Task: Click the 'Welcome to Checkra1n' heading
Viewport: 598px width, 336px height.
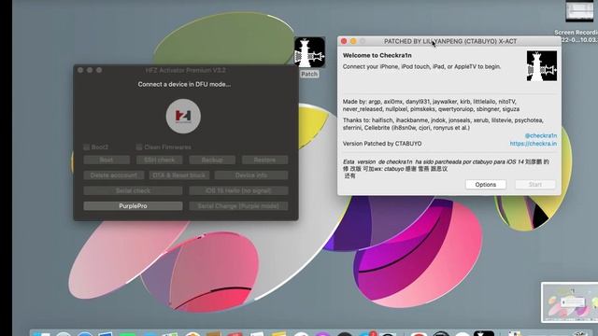Action: pyautogui.click(x=377, y=55)
